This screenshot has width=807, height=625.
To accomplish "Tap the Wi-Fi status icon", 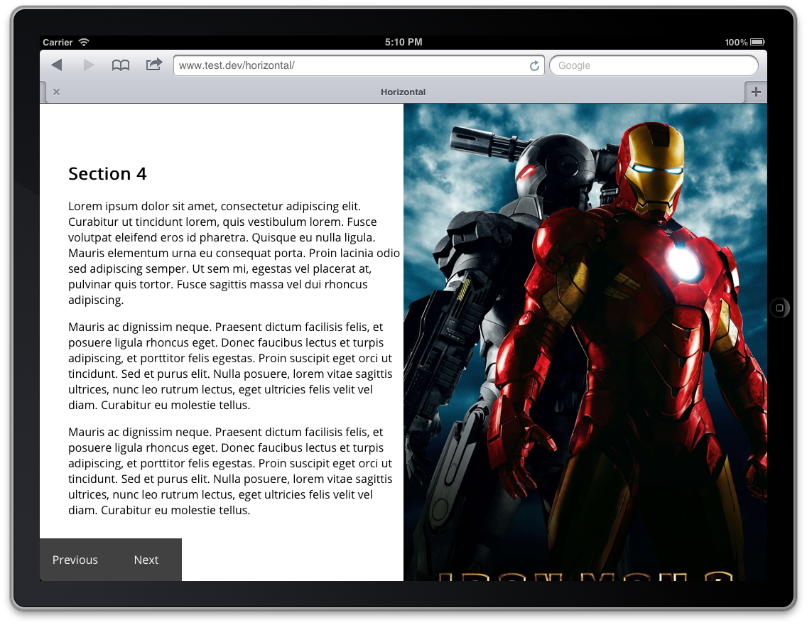I will click(84, 42).
